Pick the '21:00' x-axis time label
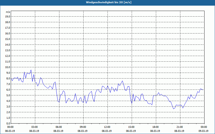The height and width of the screenshot is (134, 215). point(180,127)
